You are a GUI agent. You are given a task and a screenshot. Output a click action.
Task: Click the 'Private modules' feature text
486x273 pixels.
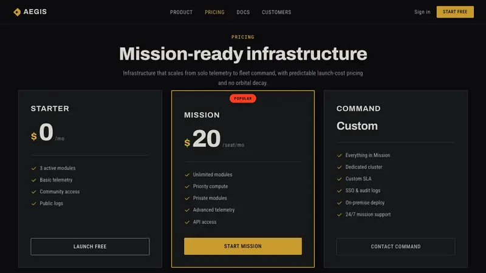(210, 198)
